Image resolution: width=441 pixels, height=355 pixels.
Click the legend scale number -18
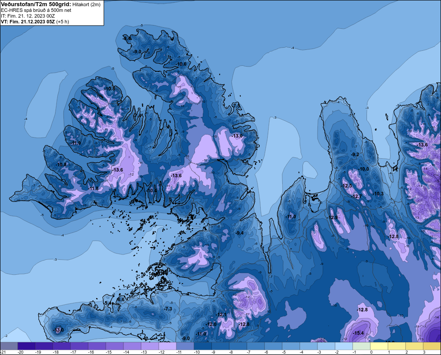point(56,352)
